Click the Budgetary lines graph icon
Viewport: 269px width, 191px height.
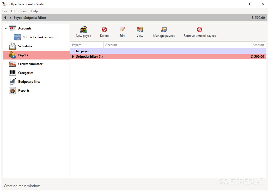point(13,82)
